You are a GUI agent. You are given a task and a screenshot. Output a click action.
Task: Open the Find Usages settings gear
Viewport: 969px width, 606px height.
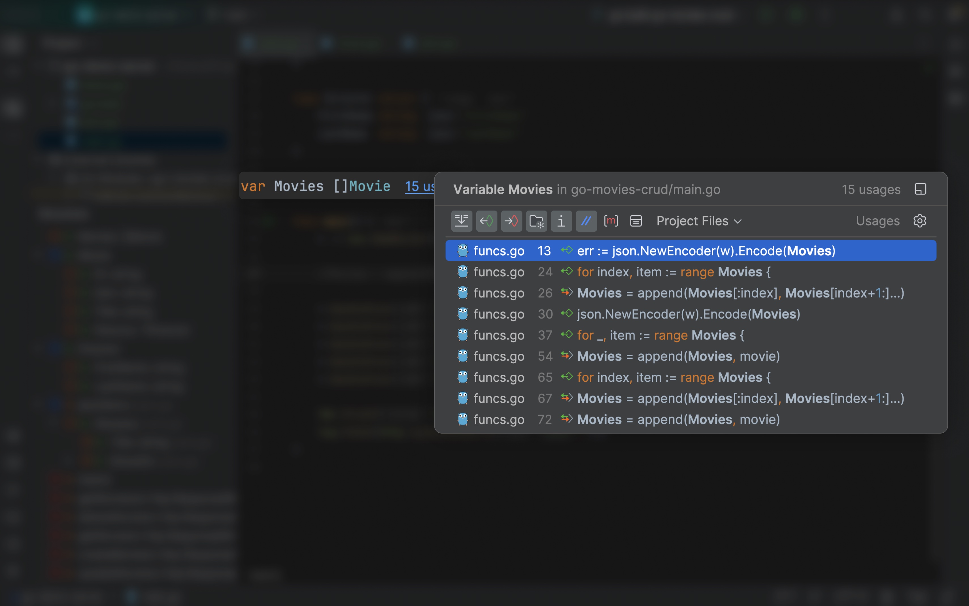click(920, 221)
